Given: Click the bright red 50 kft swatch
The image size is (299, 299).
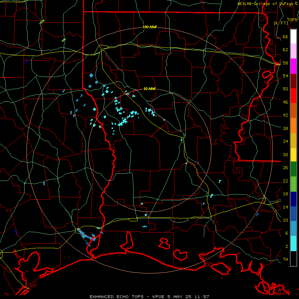Looking at the screenshot, I should tap(293, 96).
